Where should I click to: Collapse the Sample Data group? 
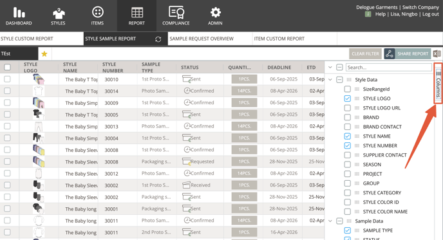click(330, 221)
